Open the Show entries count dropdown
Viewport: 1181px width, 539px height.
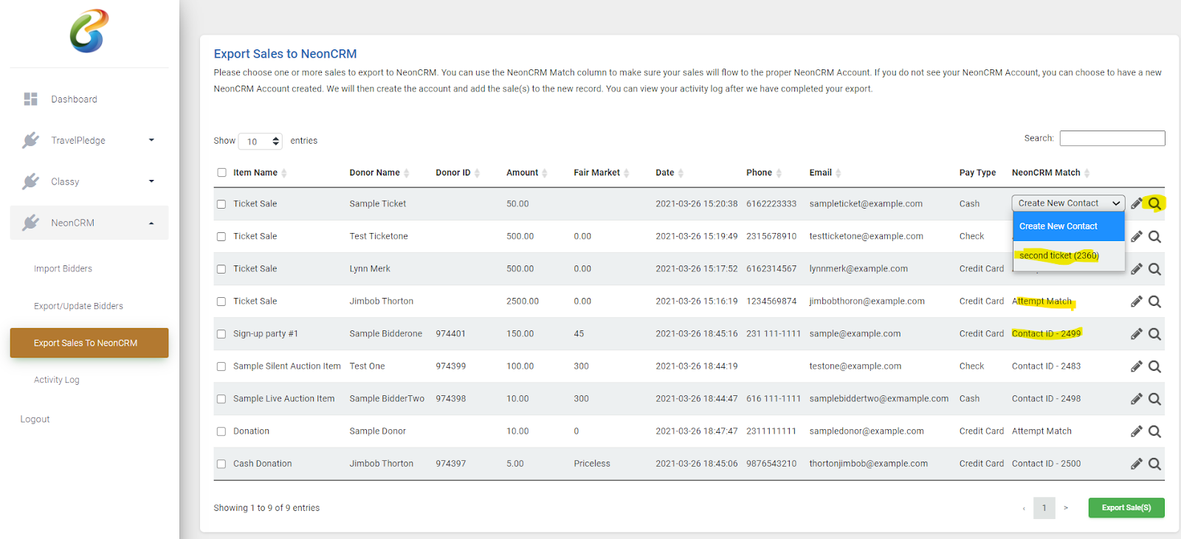pyautogui.click(x=261, y=141)
